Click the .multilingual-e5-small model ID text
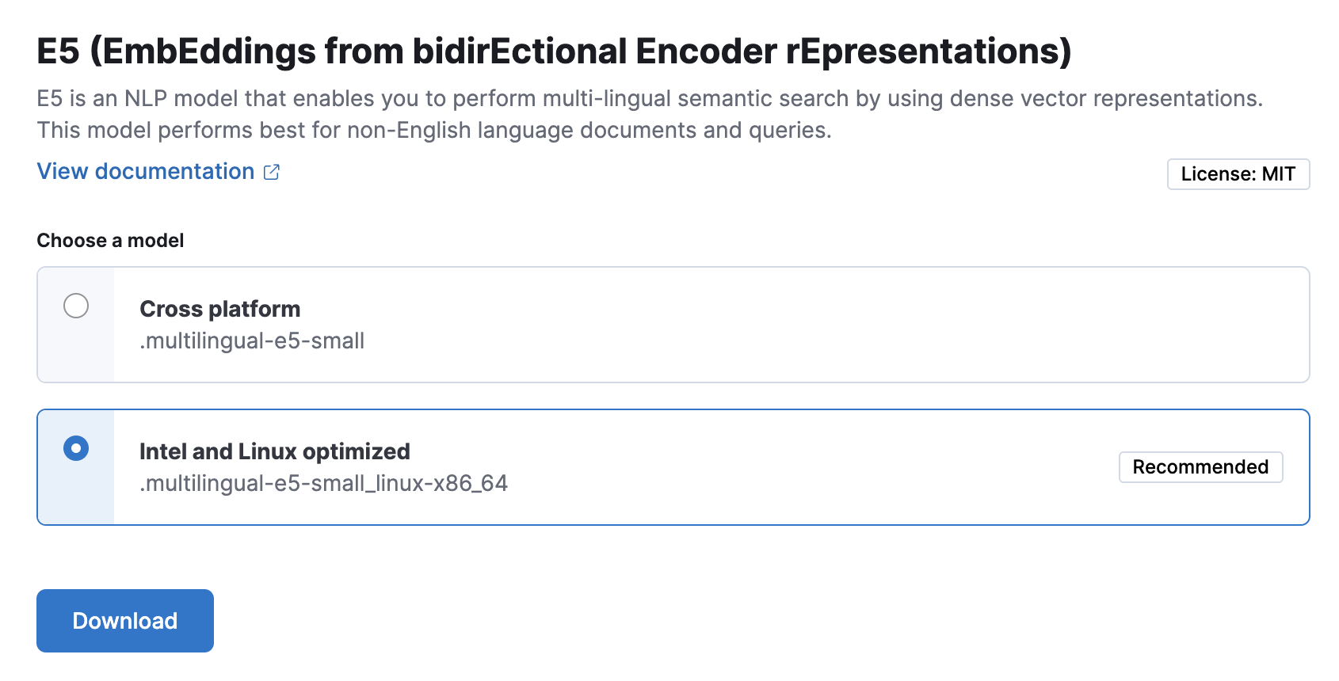 (252, 341)
